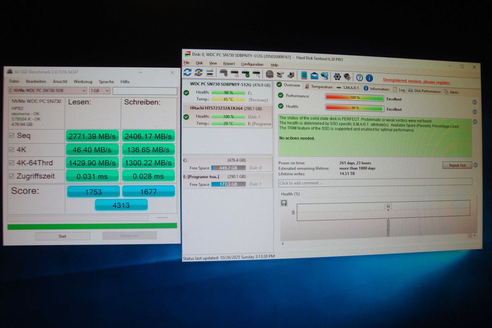Screen dimensions: 492x328
Task: Click the network computers toolbar icon
Action: click(x=325, y=76)
